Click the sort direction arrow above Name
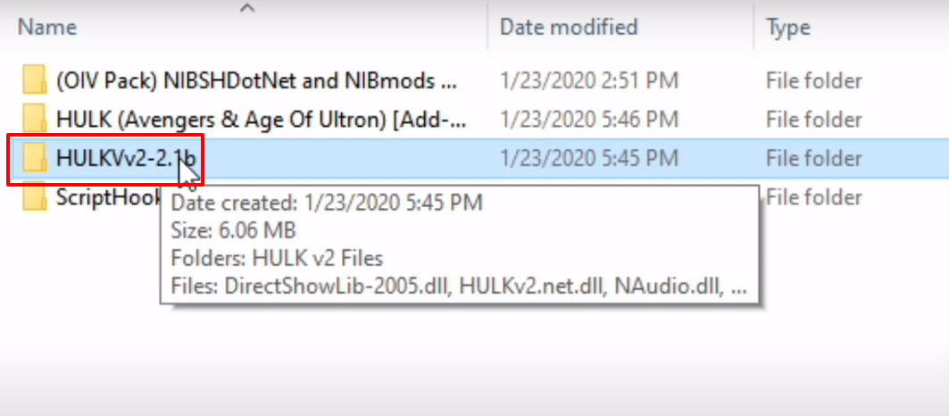 click(x=247, y=8)
